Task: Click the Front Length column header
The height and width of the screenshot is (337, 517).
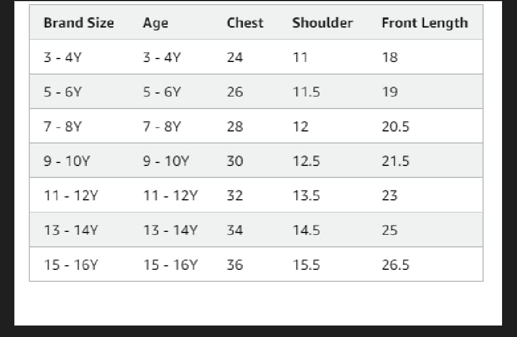Action: coord(424,23)
